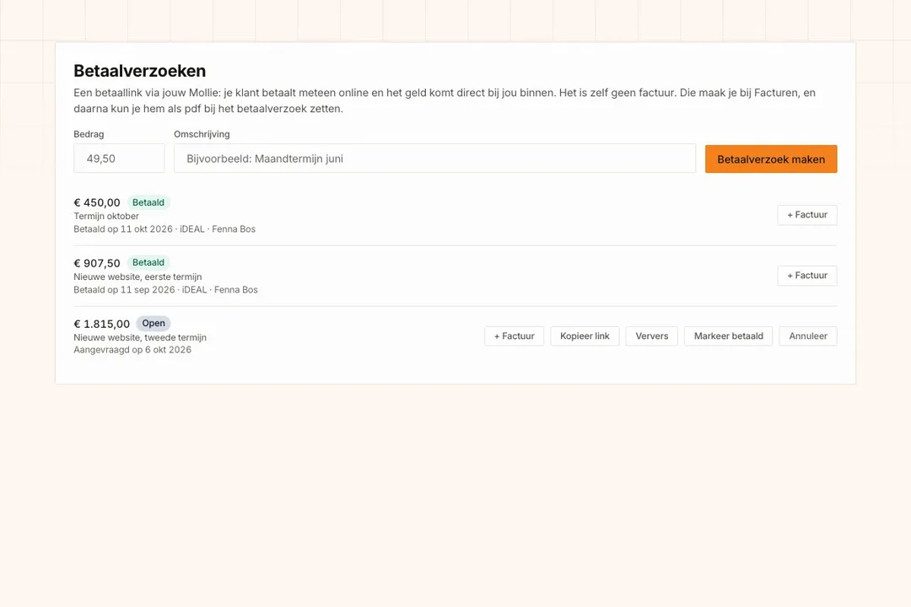This screenshot has height=607, width=911.
Task: Click the Termijn oktober description
Action: point(106,216)
